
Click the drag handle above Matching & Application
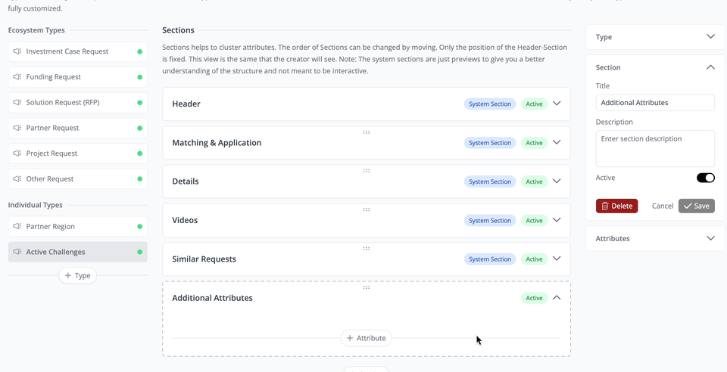coord(367,132)
